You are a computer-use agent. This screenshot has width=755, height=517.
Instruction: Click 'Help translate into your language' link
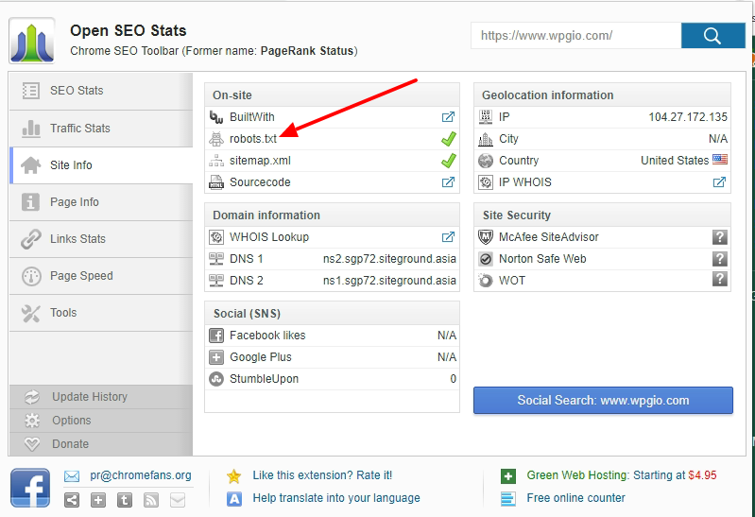(336, 498)
